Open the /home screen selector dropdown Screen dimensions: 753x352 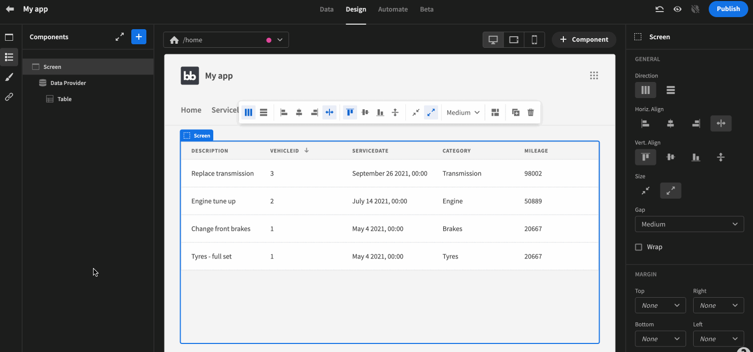(226, 40)
